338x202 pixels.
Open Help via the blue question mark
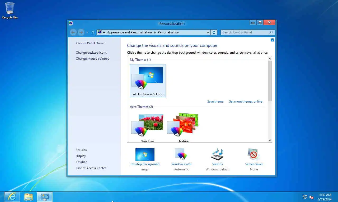(273, 40)
